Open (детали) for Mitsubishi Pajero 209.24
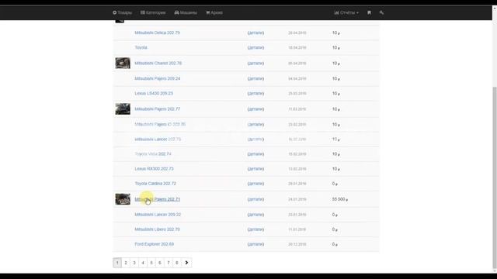Image resolution: width=497 pixels, height=279 pixels. [x=255, y=78]
